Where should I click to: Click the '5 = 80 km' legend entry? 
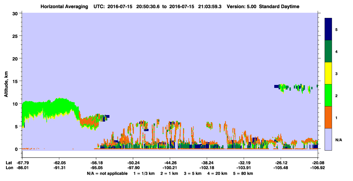[x=243, y=173]
